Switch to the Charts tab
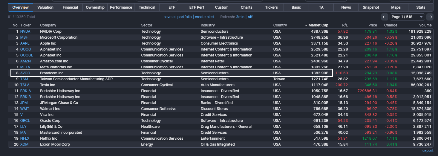438x156 pixels. [x=246, y=7]
